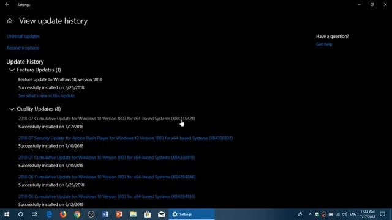Open the round dark app icon after Chrome

(x=91, y=215)
